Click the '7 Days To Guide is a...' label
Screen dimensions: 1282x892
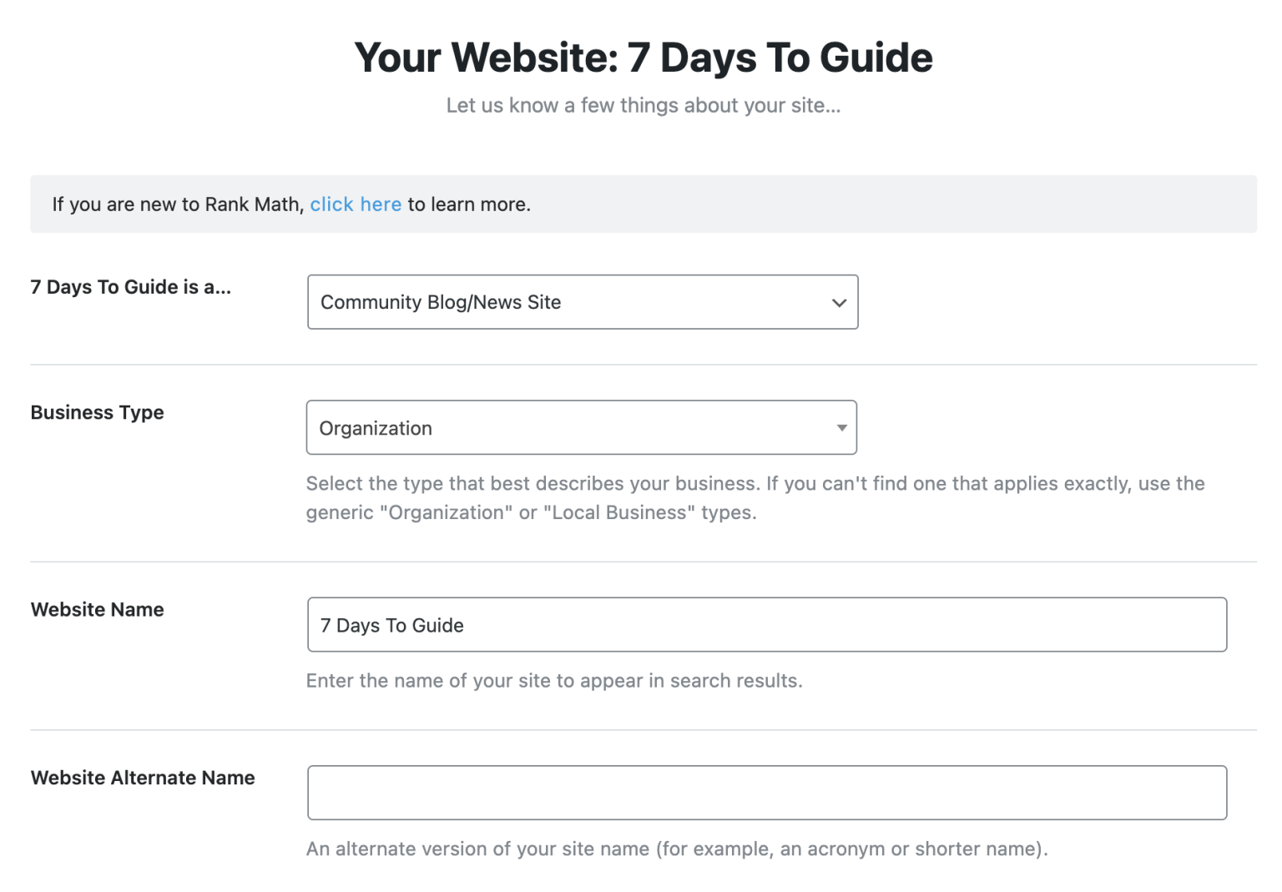click(131, 287)
